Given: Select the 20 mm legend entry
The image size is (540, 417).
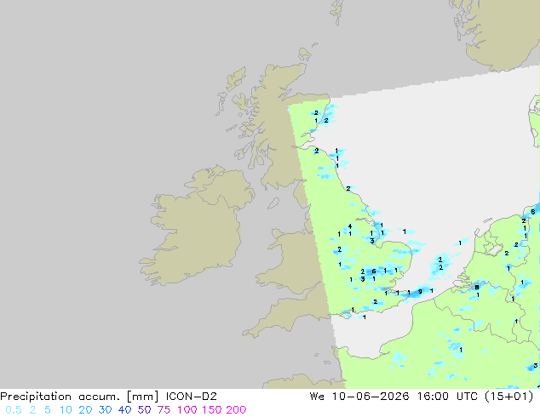Looking at the screenshot, I should click(x=85, y=410).
